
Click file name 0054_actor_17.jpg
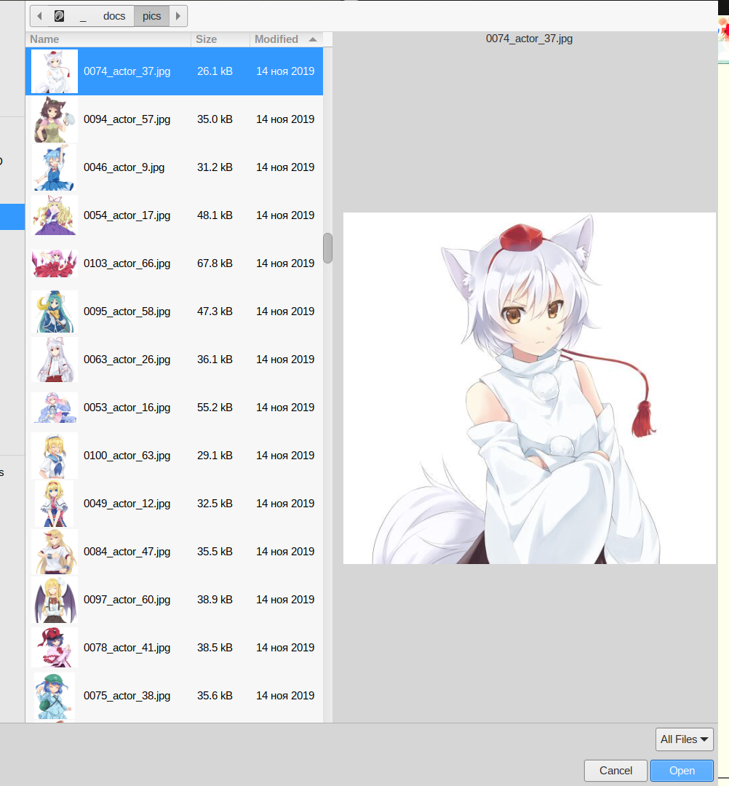click(127, 215)
